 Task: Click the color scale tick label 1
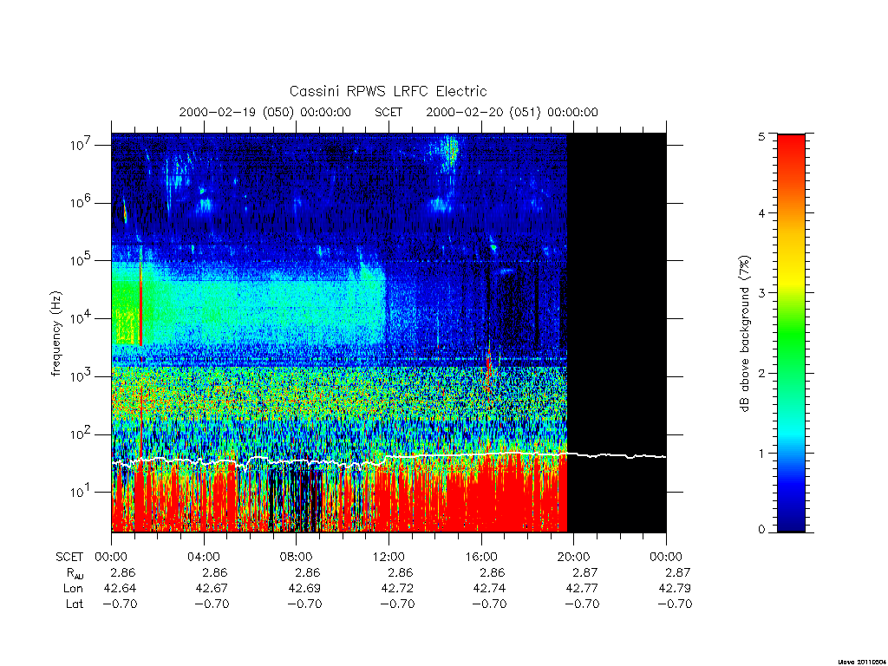pos(761,453)
